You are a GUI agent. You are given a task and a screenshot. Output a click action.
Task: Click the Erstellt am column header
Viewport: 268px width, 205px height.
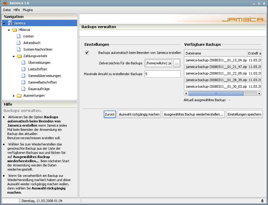pos(254,53)
